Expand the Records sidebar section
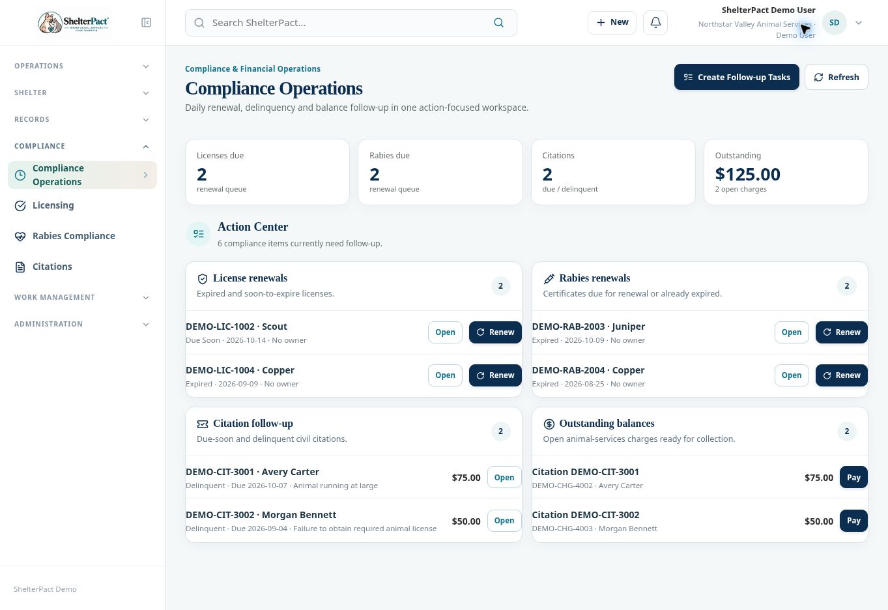This screenshot has width=888, height=610. tap(82, 119)
